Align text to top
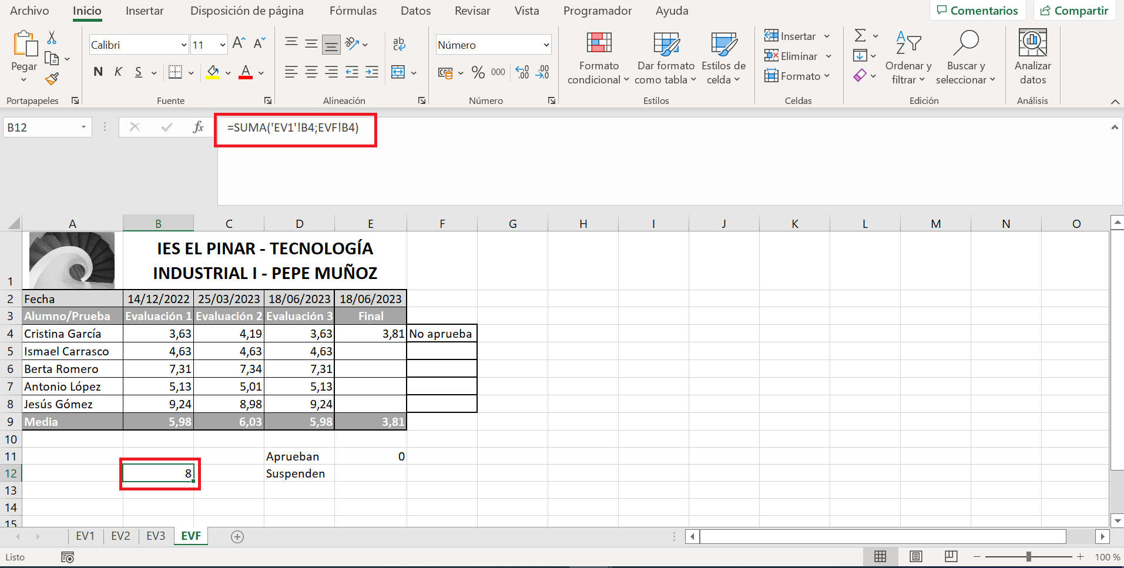Image resolution: width=1124 pixels, height=568 pixels. 291,43
